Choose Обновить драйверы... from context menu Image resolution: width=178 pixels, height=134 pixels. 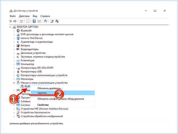(x=63, y=88)
